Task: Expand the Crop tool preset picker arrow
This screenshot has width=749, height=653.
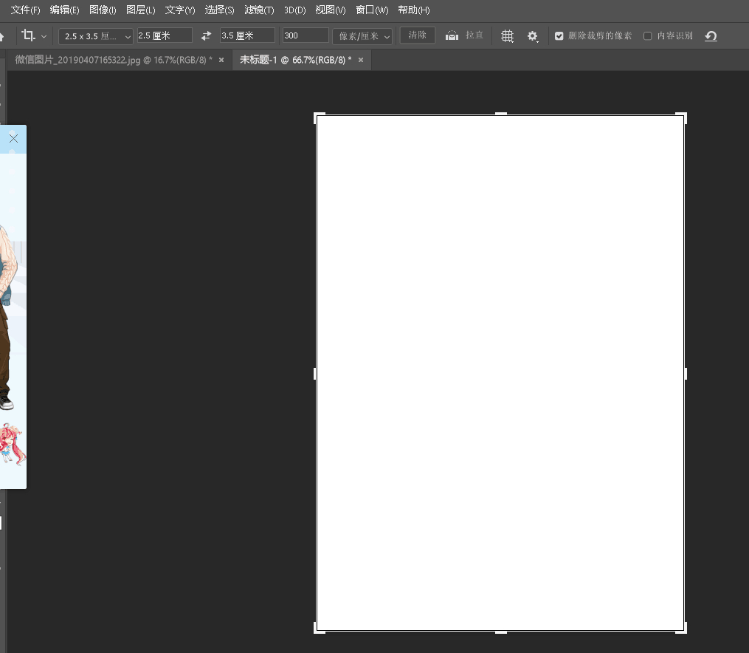Action: pos(44,36)
